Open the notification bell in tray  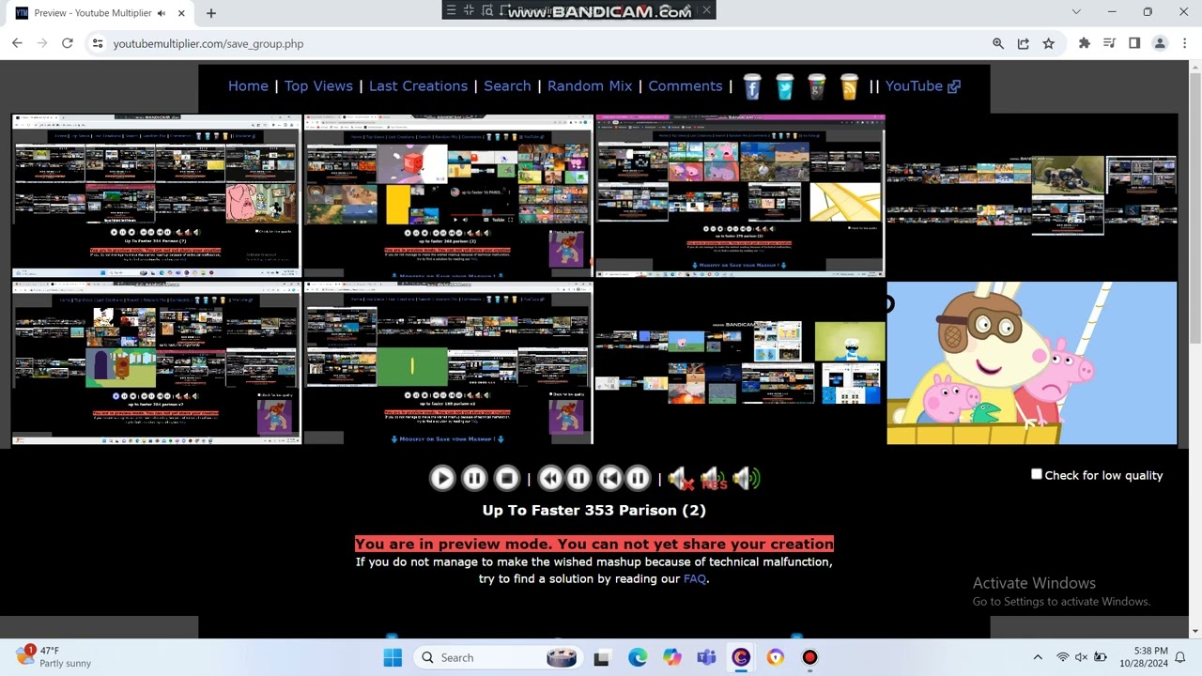click(1180, 657)
